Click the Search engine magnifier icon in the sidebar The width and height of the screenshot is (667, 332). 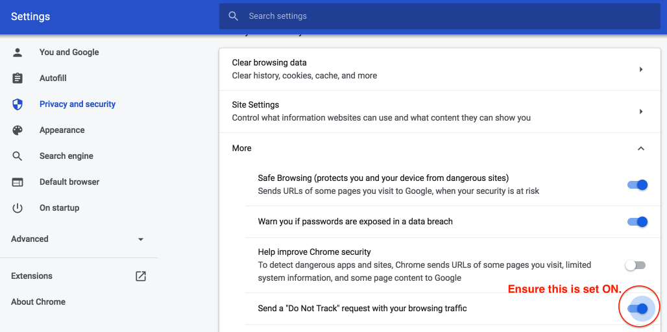pyautogui.click(x=17, y=156)
